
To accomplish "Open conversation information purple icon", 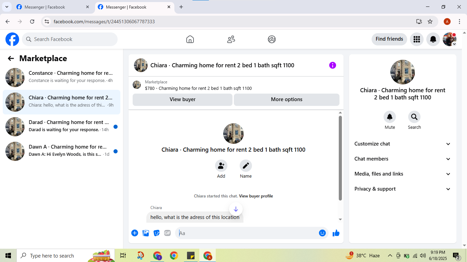I will (x=333, y=65).
